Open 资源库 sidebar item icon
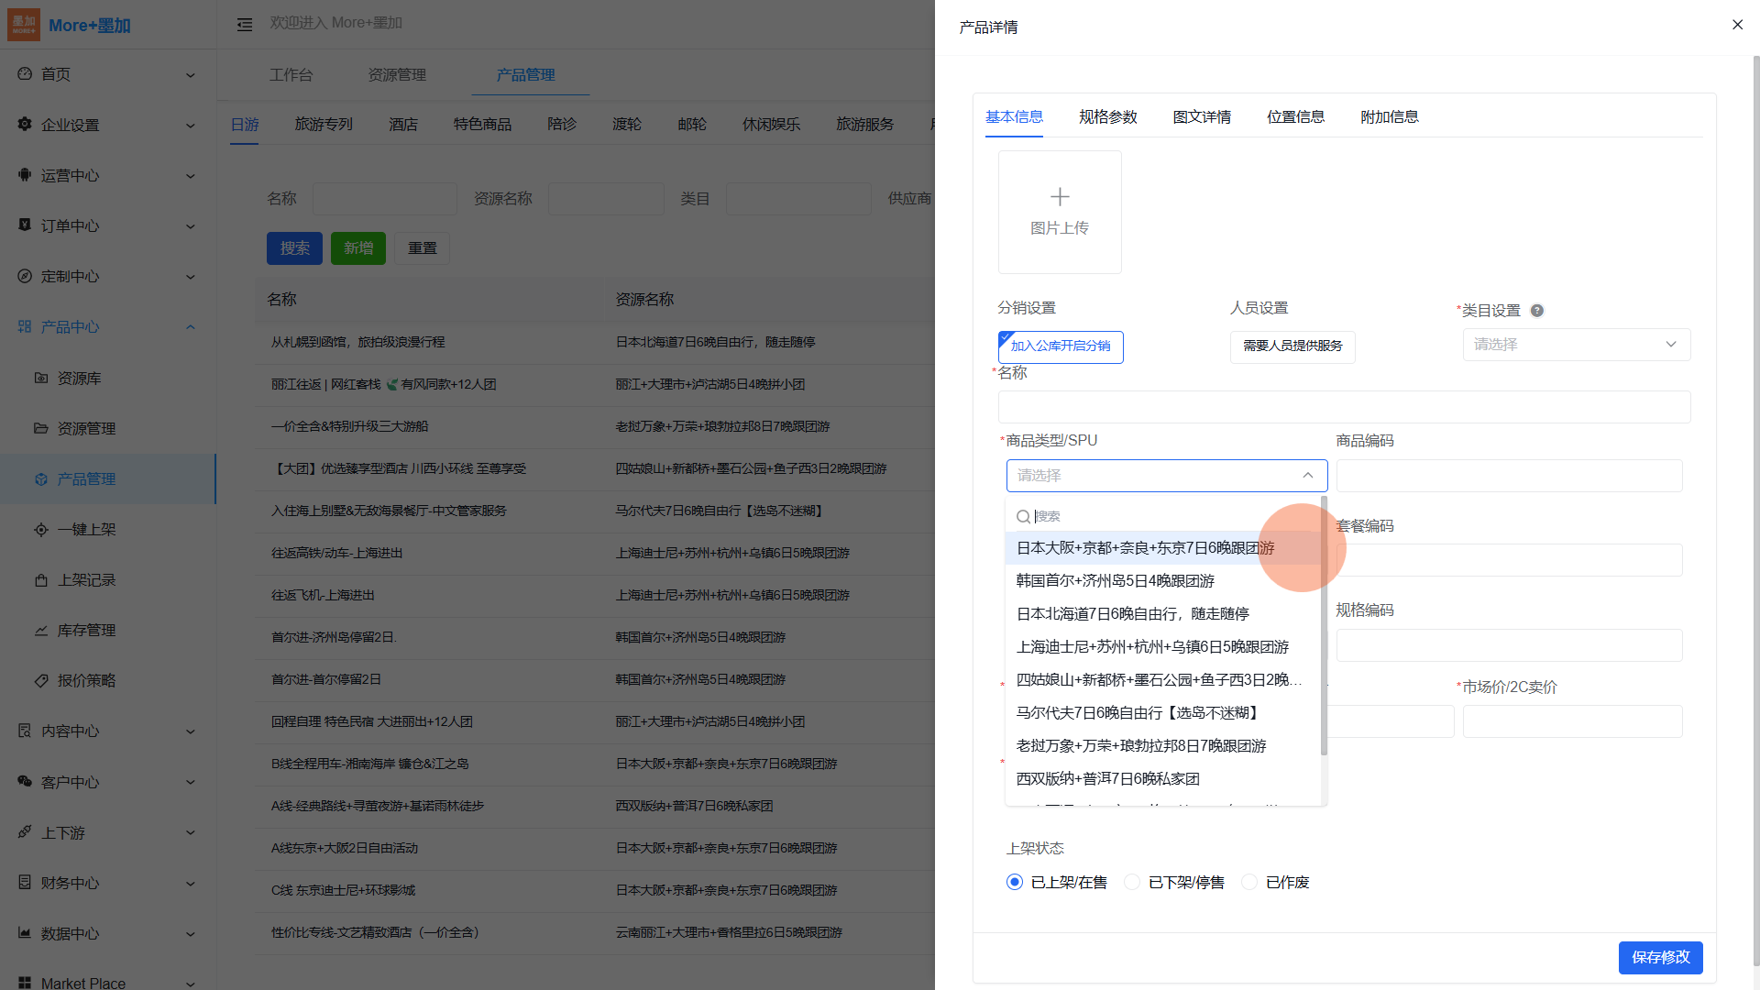Image resolution: width=1760 pixels, height=990 pixels. click(41, 378)
